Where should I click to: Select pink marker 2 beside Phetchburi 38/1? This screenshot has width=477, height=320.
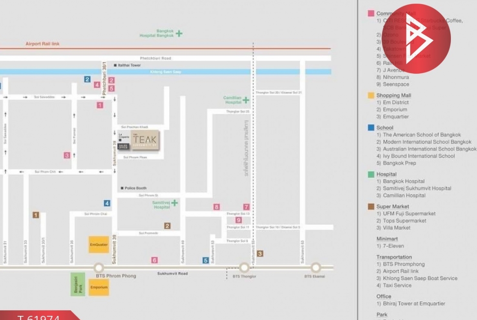click(111, 80)
